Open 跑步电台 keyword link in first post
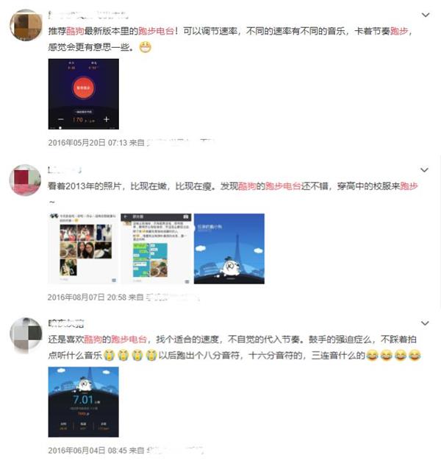This screenshot has width=441, height=461. [x=156, y=31]
